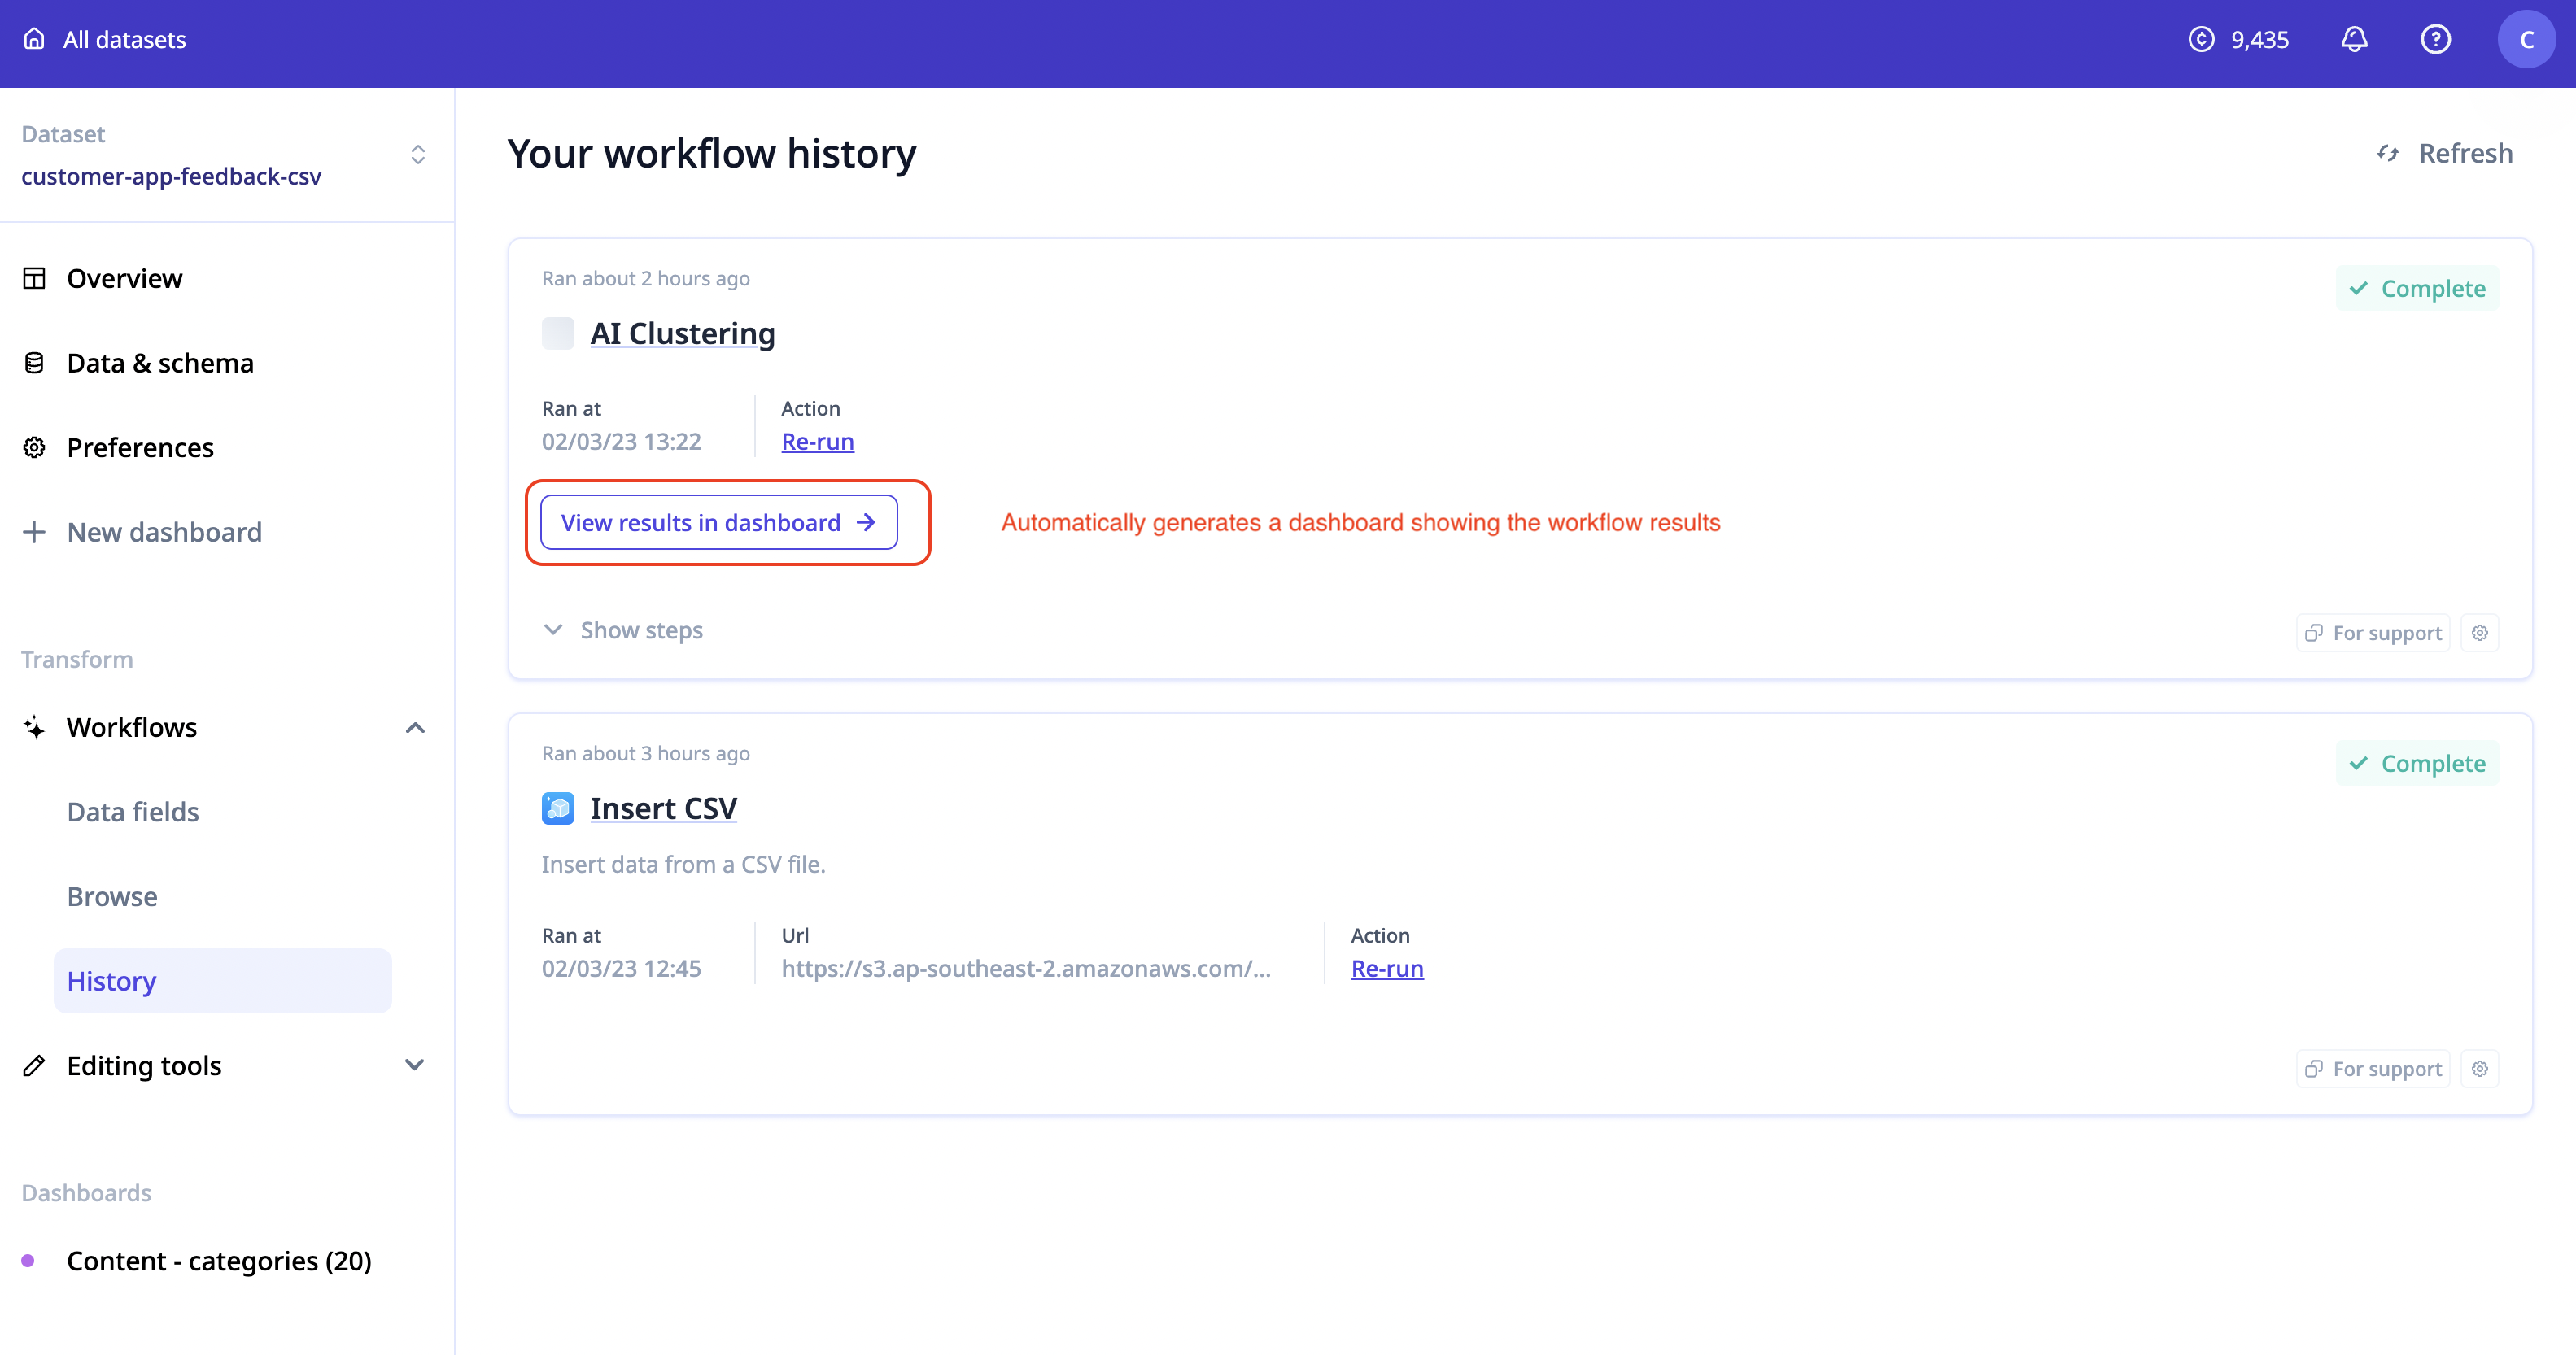
Task: Expand the Editing tools section
Action: [x=415, y=1065]
